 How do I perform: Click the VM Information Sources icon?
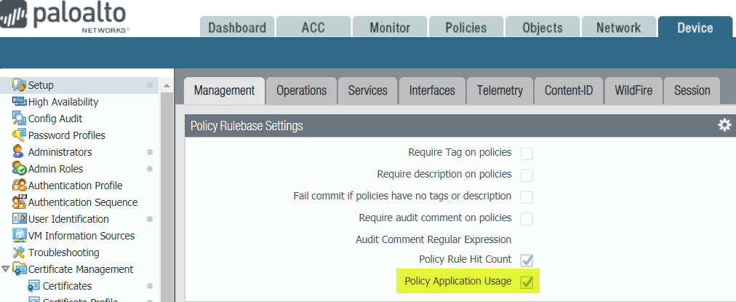[x=19, y=236]
